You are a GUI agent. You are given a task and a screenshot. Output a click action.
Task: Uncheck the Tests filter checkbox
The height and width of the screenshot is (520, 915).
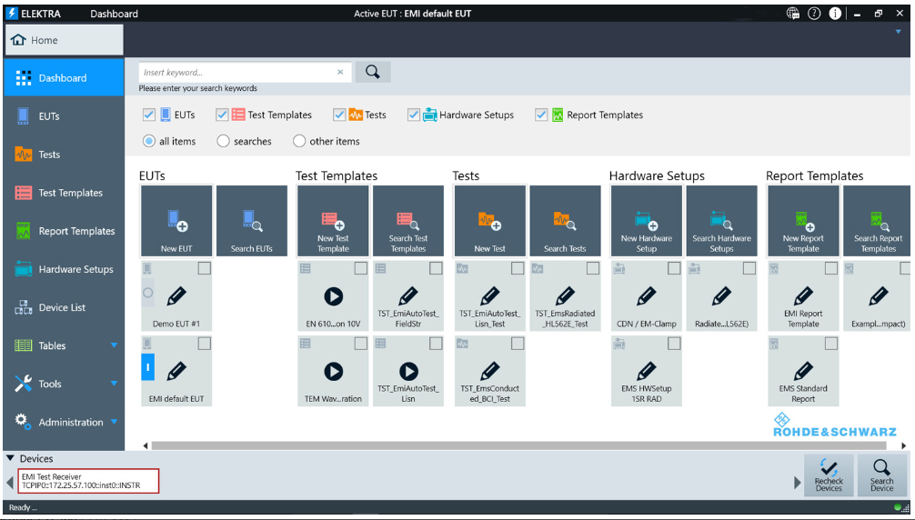339,115
